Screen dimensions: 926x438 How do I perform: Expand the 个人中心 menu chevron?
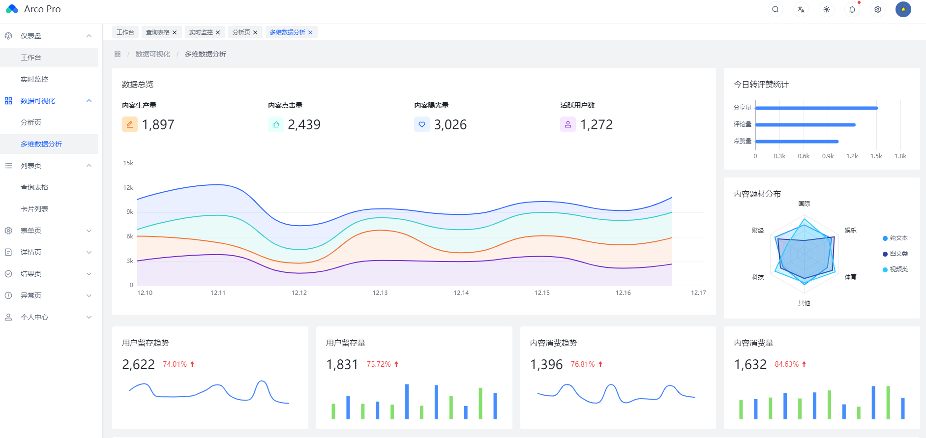(x=89, y=317)
